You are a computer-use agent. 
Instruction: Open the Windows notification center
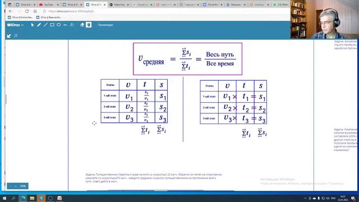[x=353, y=198]
